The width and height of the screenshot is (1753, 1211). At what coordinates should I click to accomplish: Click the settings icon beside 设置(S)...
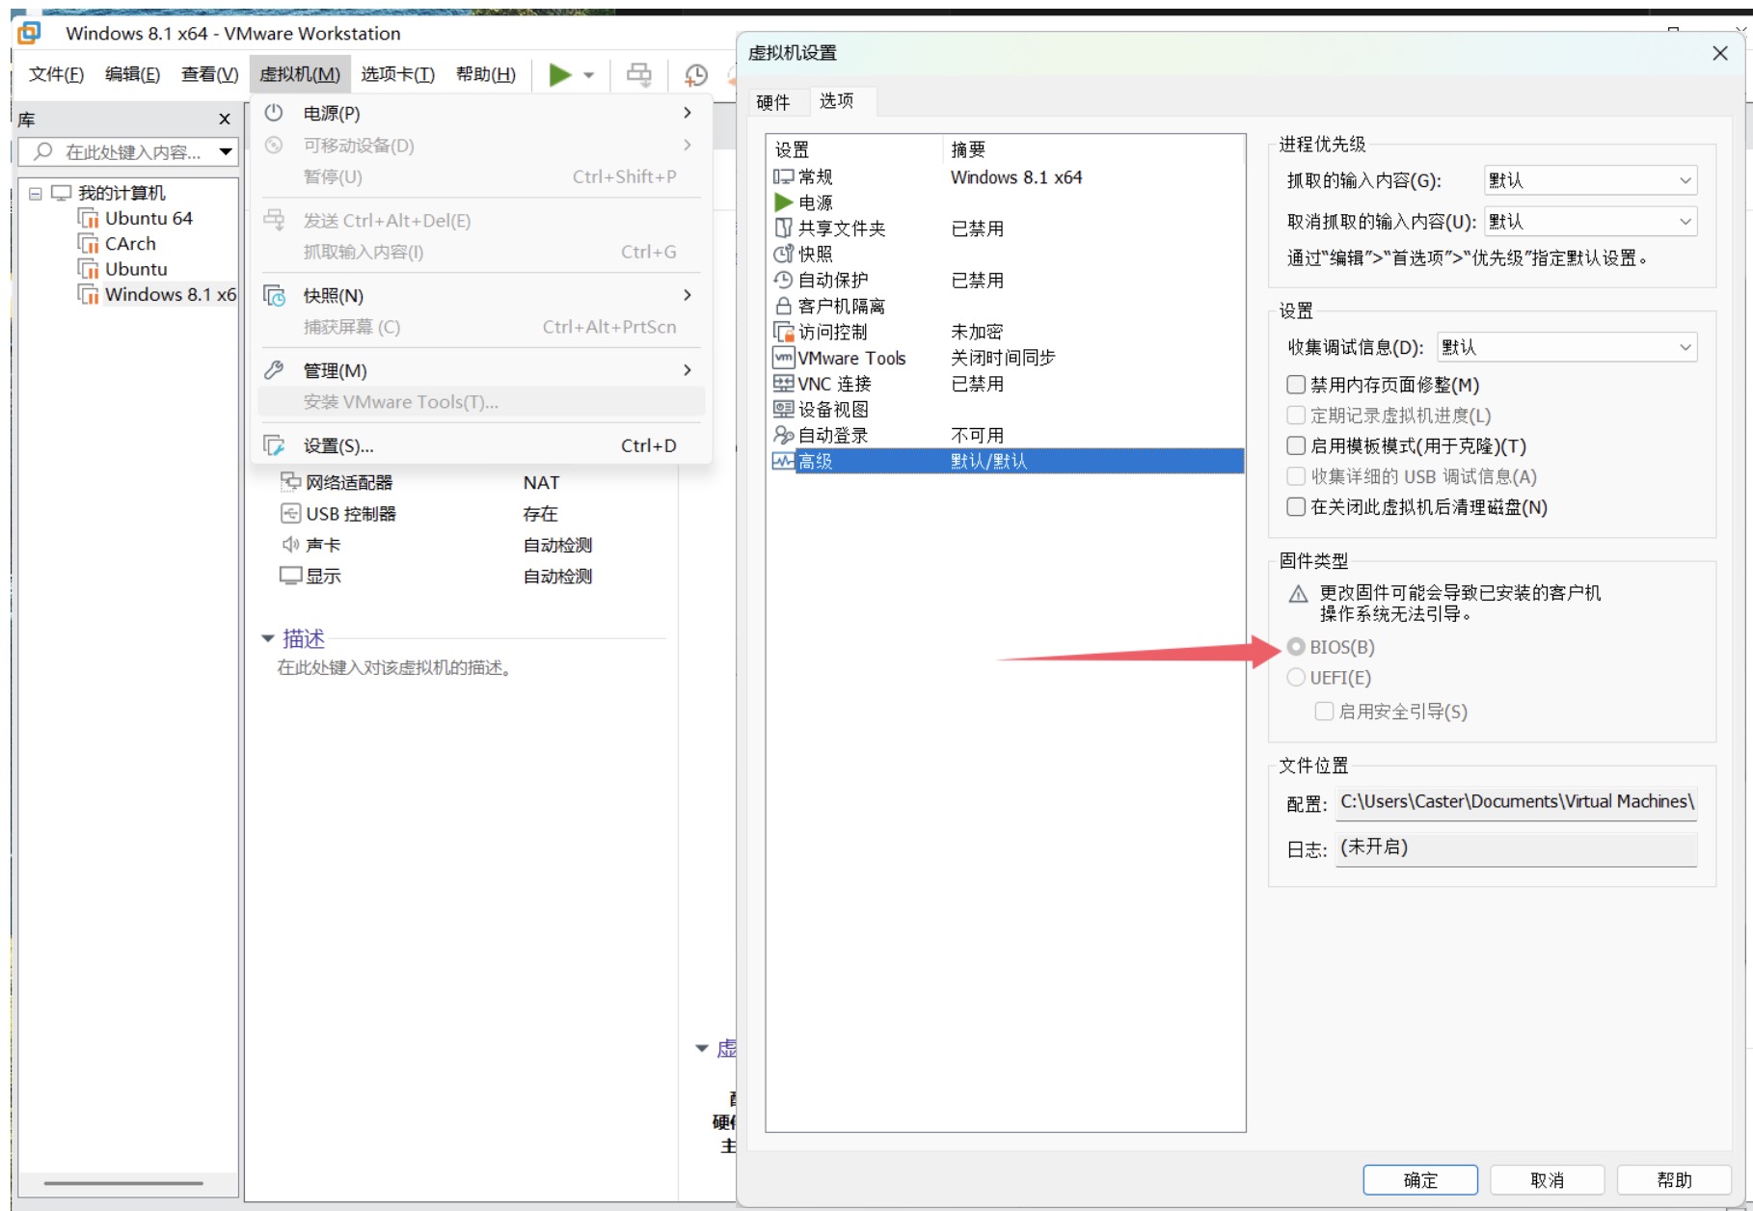tap(275, 445)
